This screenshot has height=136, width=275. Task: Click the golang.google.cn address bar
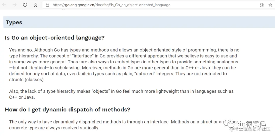tap(111, 5)
